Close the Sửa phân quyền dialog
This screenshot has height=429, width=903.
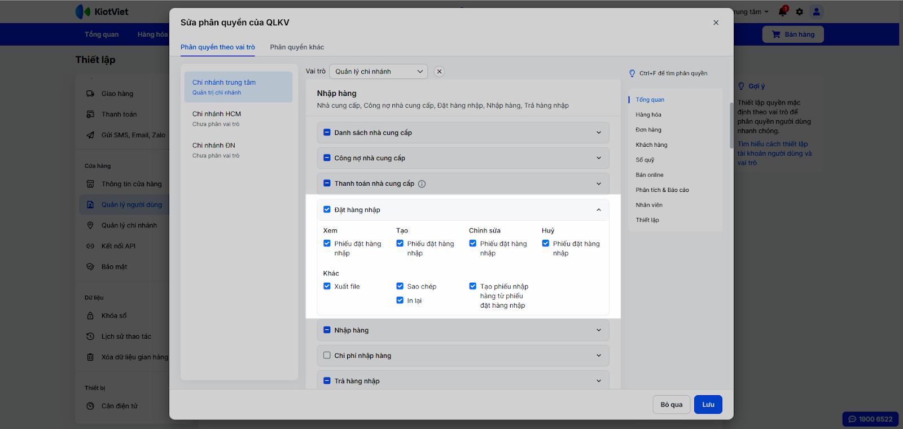716,23
